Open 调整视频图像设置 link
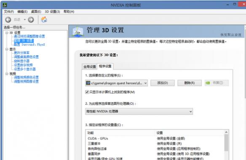This screenshot has height=160, width=246. (26, 81)
